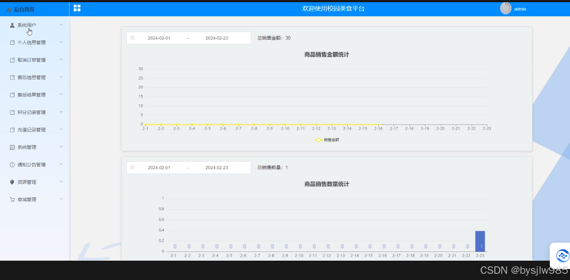The height and width of the screenshot is (280, 570).
Task: Expand 商城管理 chevron arrow
Action: pyautogui.click(x=61, y=199)
